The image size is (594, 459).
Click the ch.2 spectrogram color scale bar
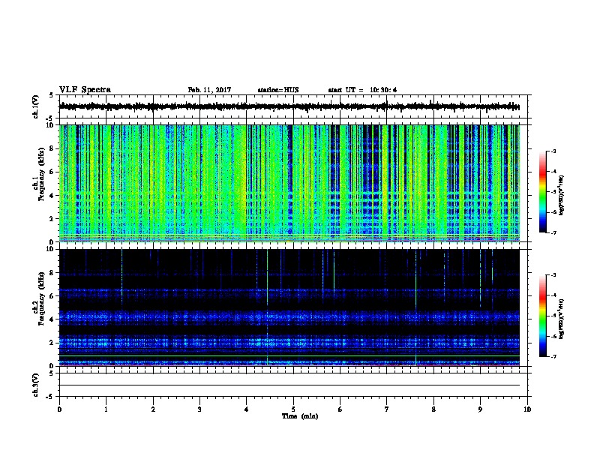pos(543,316)
